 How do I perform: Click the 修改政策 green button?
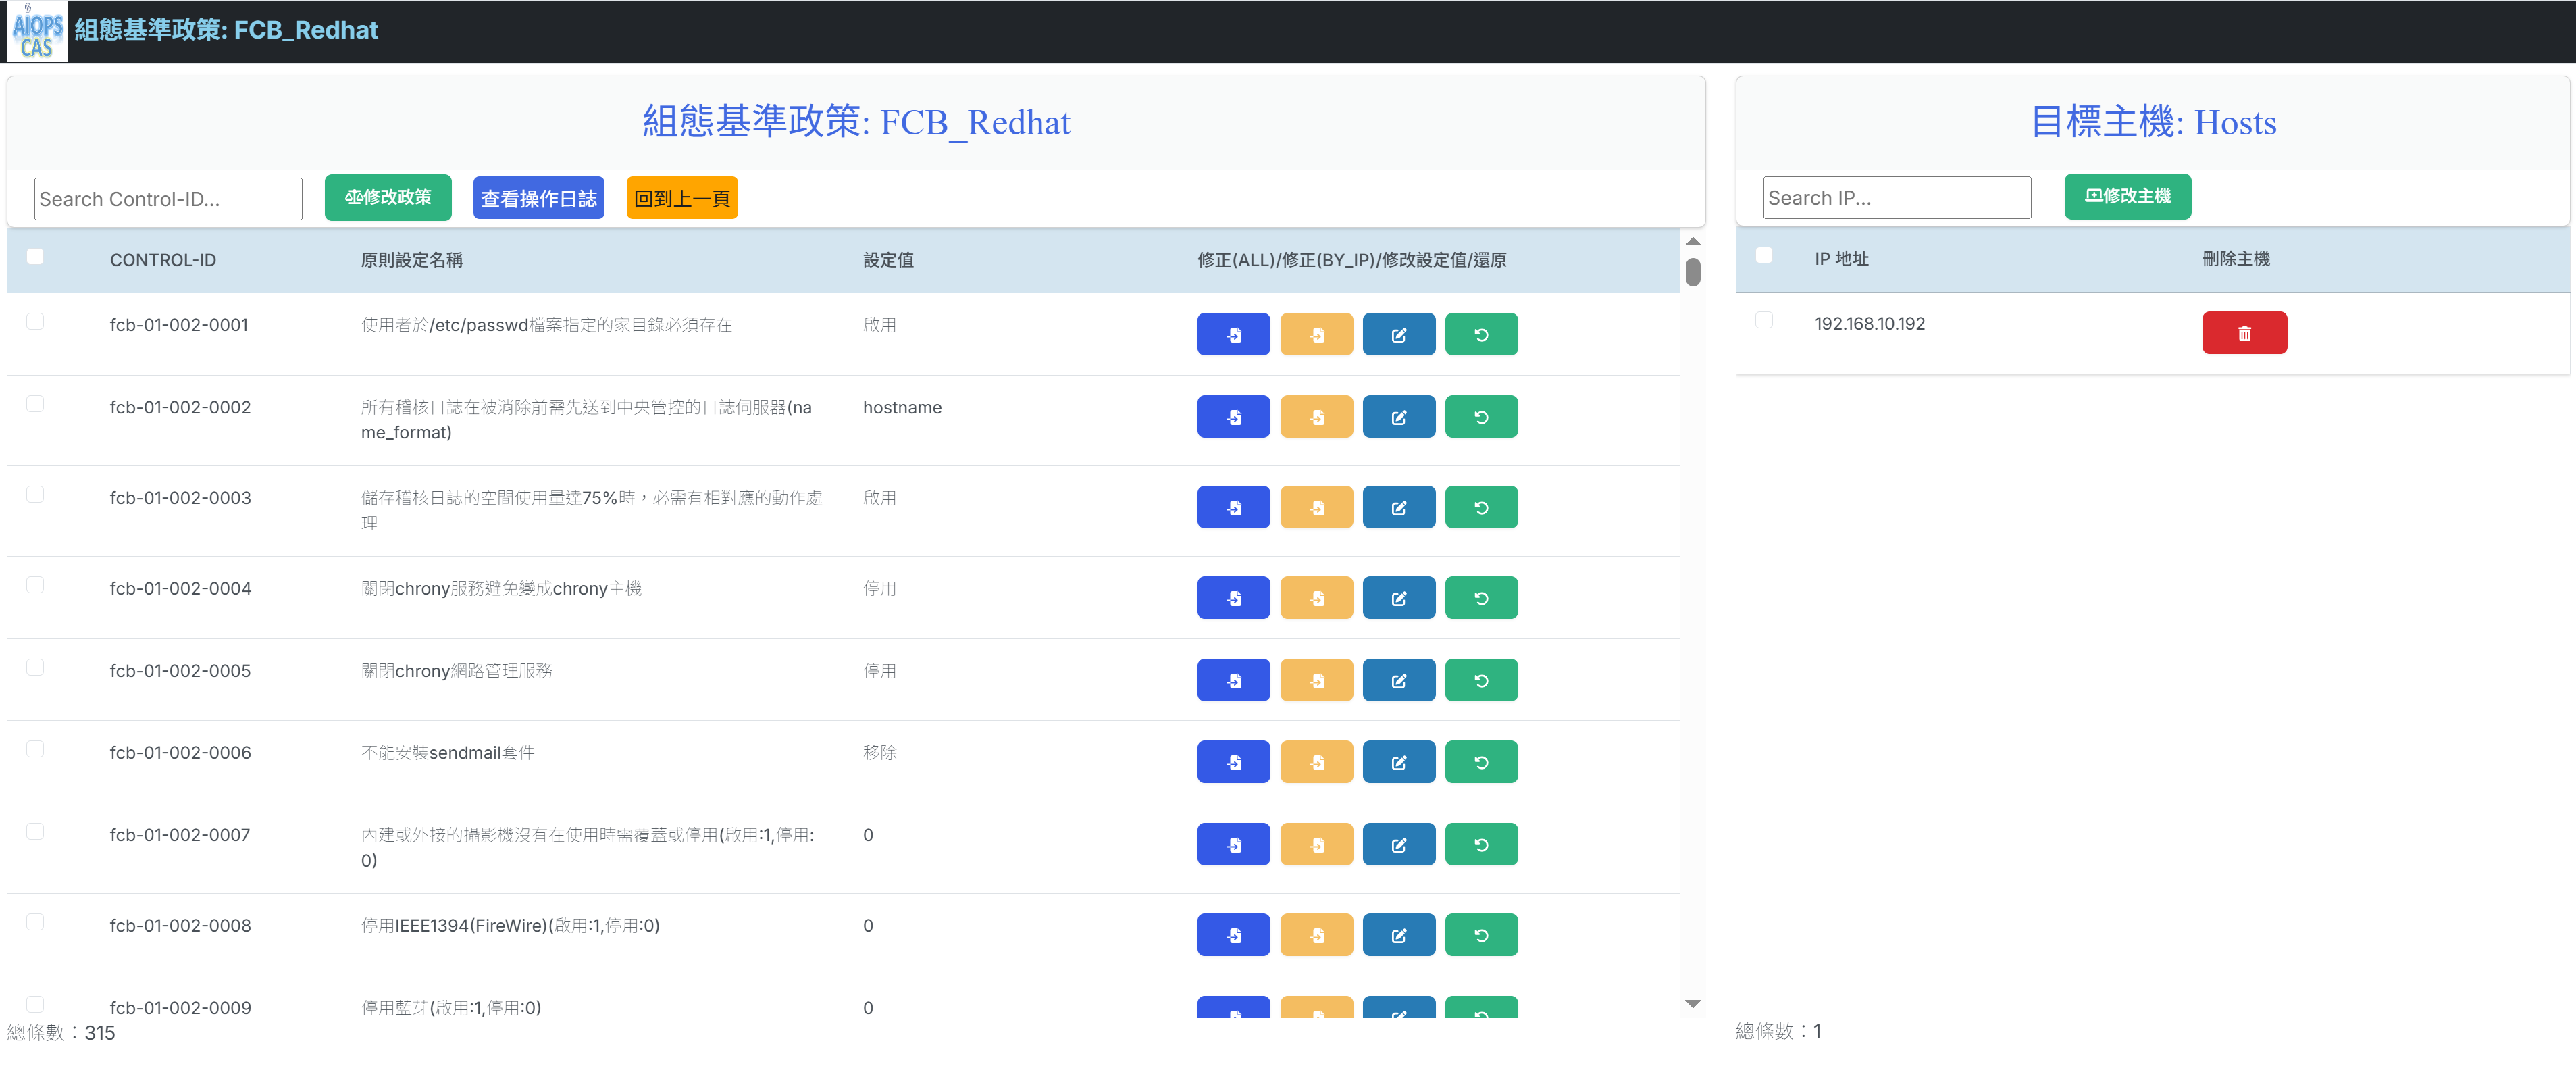[388, 198]
